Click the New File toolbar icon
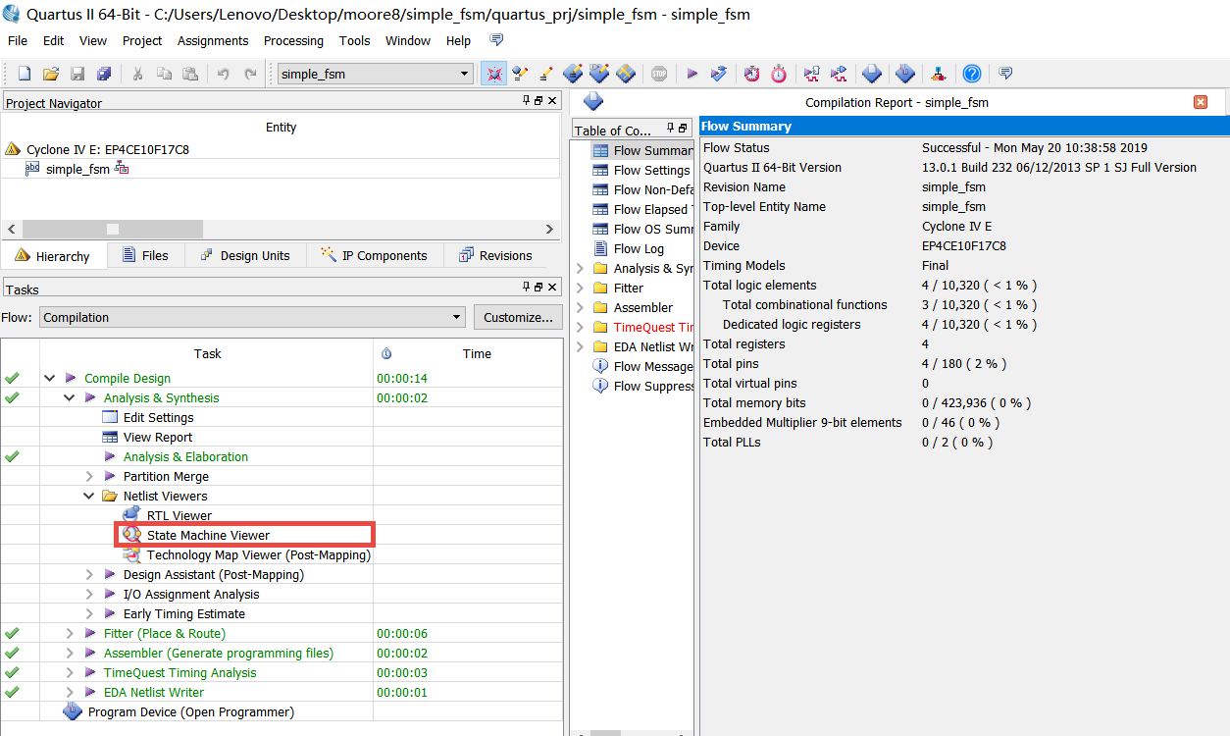 click(x=25, y=74)
